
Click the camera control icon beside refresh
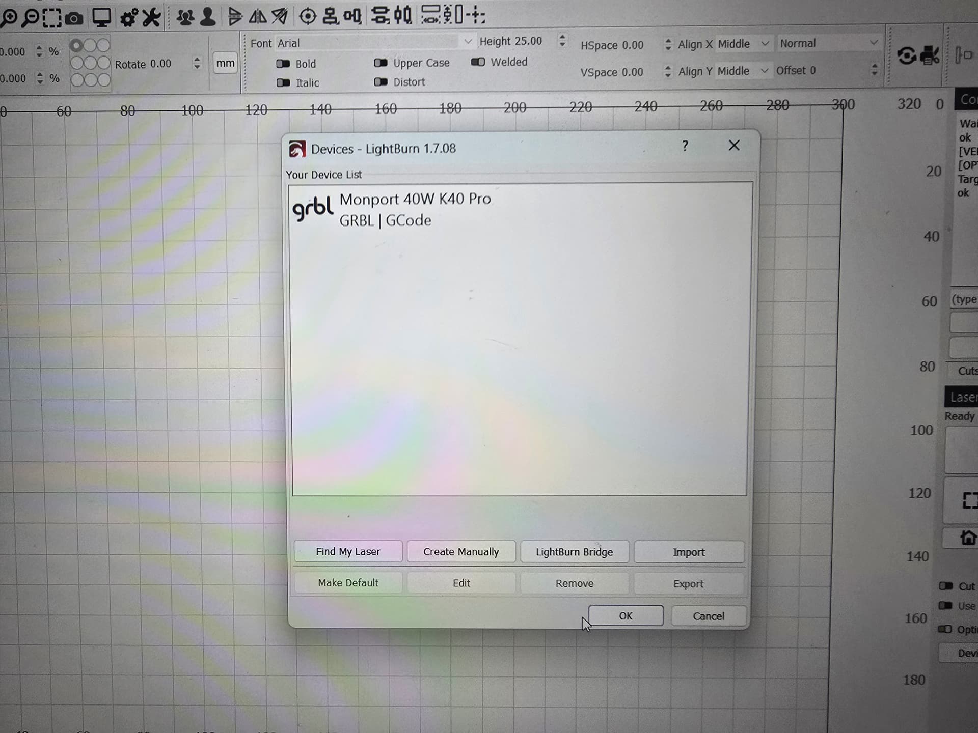coord(930,55)
